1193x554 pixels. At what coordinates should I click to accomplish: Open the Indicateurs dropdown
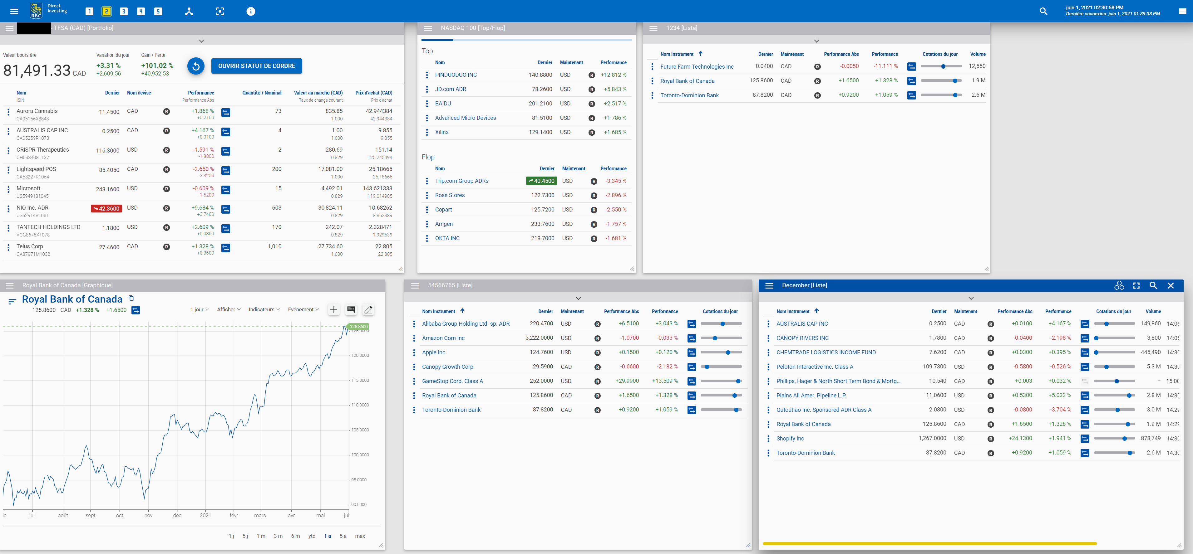coord(264,310)
